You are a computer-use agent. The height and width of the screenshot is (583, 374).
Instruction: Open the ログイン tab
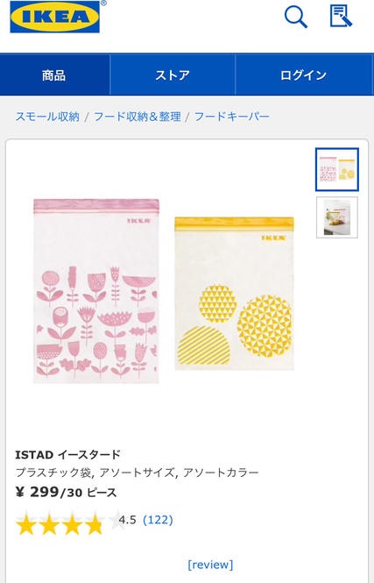coord(304,75)
